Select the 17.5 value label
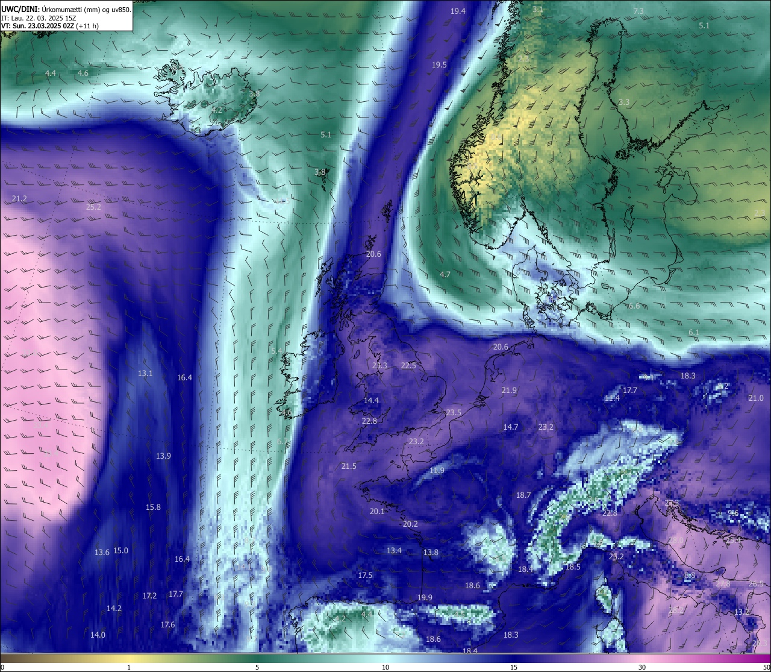The image size is (771, 672). coord(365,576)
